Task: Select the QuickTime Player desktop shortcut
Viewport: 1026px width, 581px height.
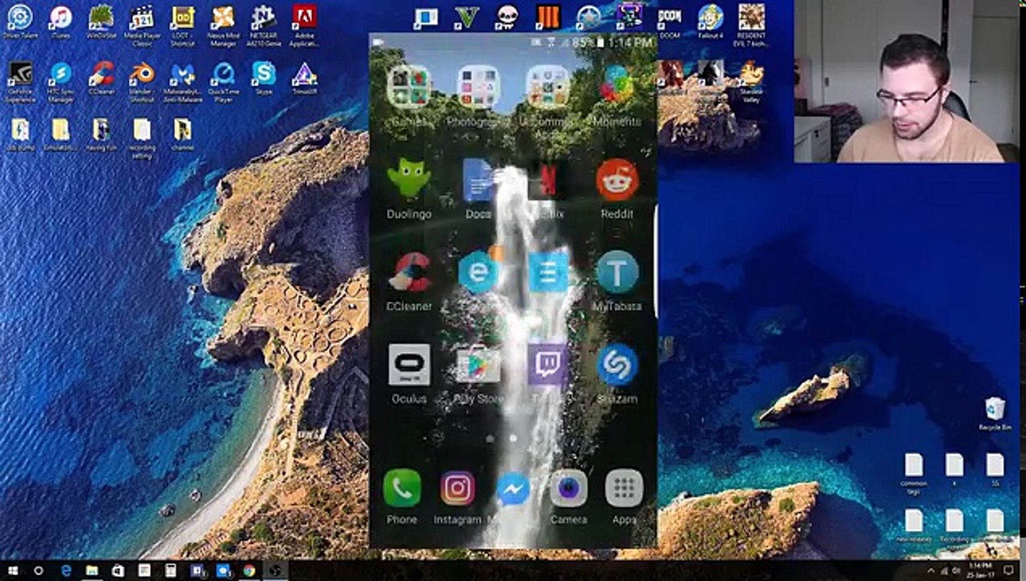Action: point(223,82)
